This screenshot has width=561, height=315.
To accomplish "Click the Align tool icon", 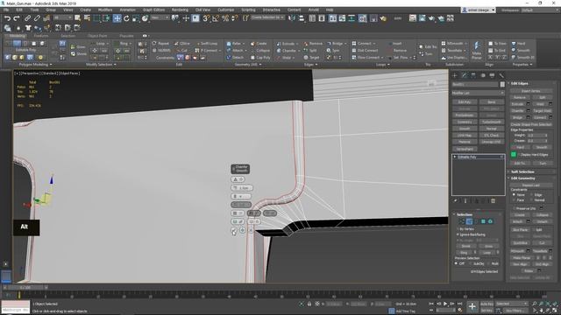I will coord(302,18).
